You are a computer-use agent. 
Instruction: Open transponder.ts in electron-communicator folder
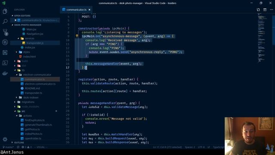[34, 93]
